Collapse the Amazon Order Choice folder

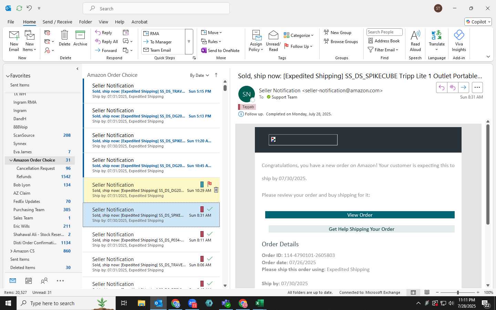coord(11,160)
